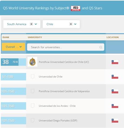124x128 pixels.
Task: Click the IREG Approved badge
Action: [76, 8]
